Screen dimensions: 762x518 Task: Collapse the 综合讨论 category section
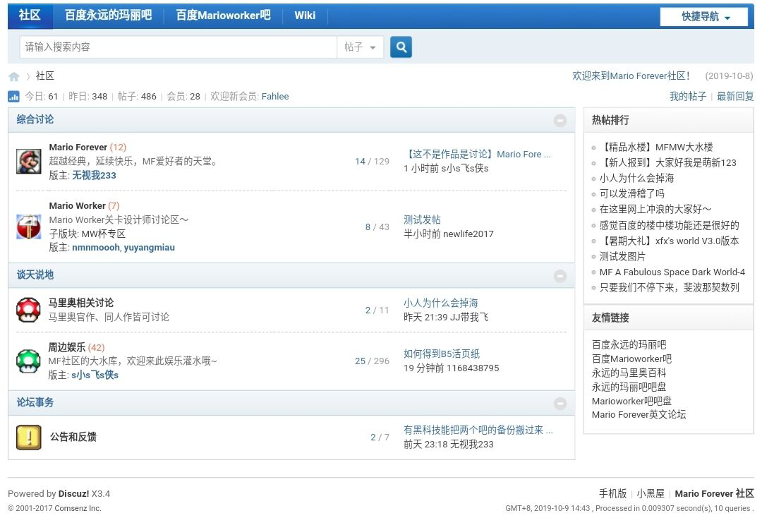coord(560,120)
